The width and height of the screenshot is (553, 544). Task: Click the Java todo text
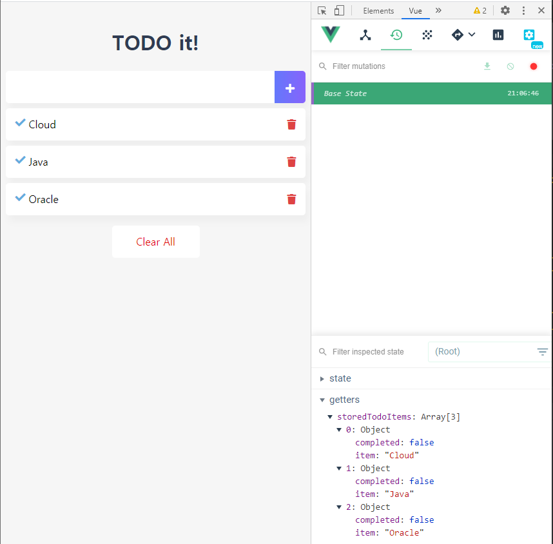pos(38,162)
